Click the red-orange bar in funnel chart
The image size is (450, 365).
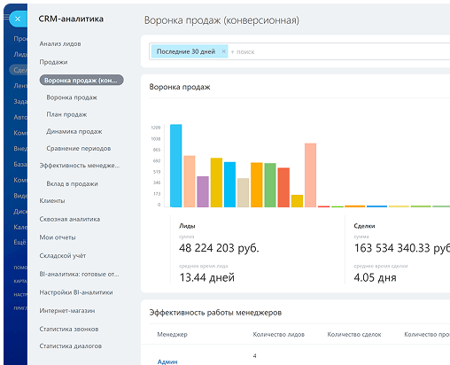[283, 187]
